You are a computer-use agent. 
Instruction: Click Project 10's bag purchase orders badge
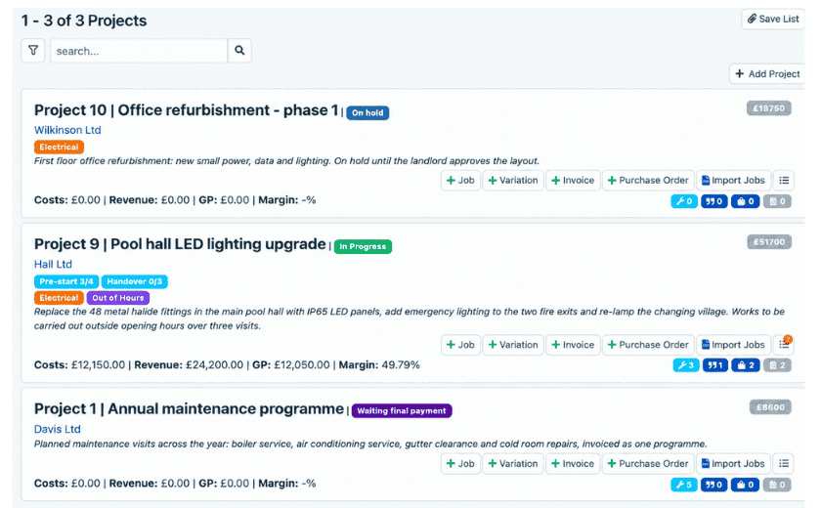(745, 201)
